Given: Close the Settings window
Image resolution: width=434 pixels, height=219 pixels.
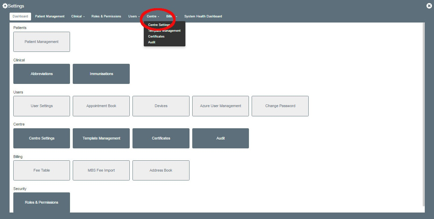Looking at the screenshot, I should pos(429,5).
